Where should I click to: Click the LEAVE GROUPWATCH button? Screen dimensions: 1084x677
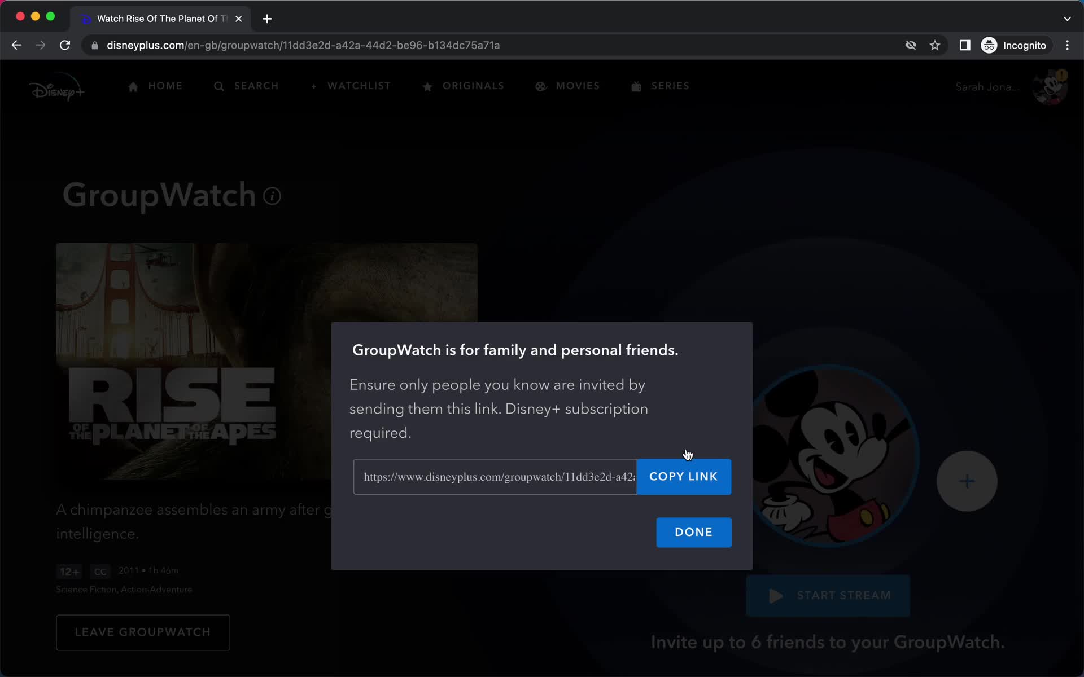coord(143,632)
